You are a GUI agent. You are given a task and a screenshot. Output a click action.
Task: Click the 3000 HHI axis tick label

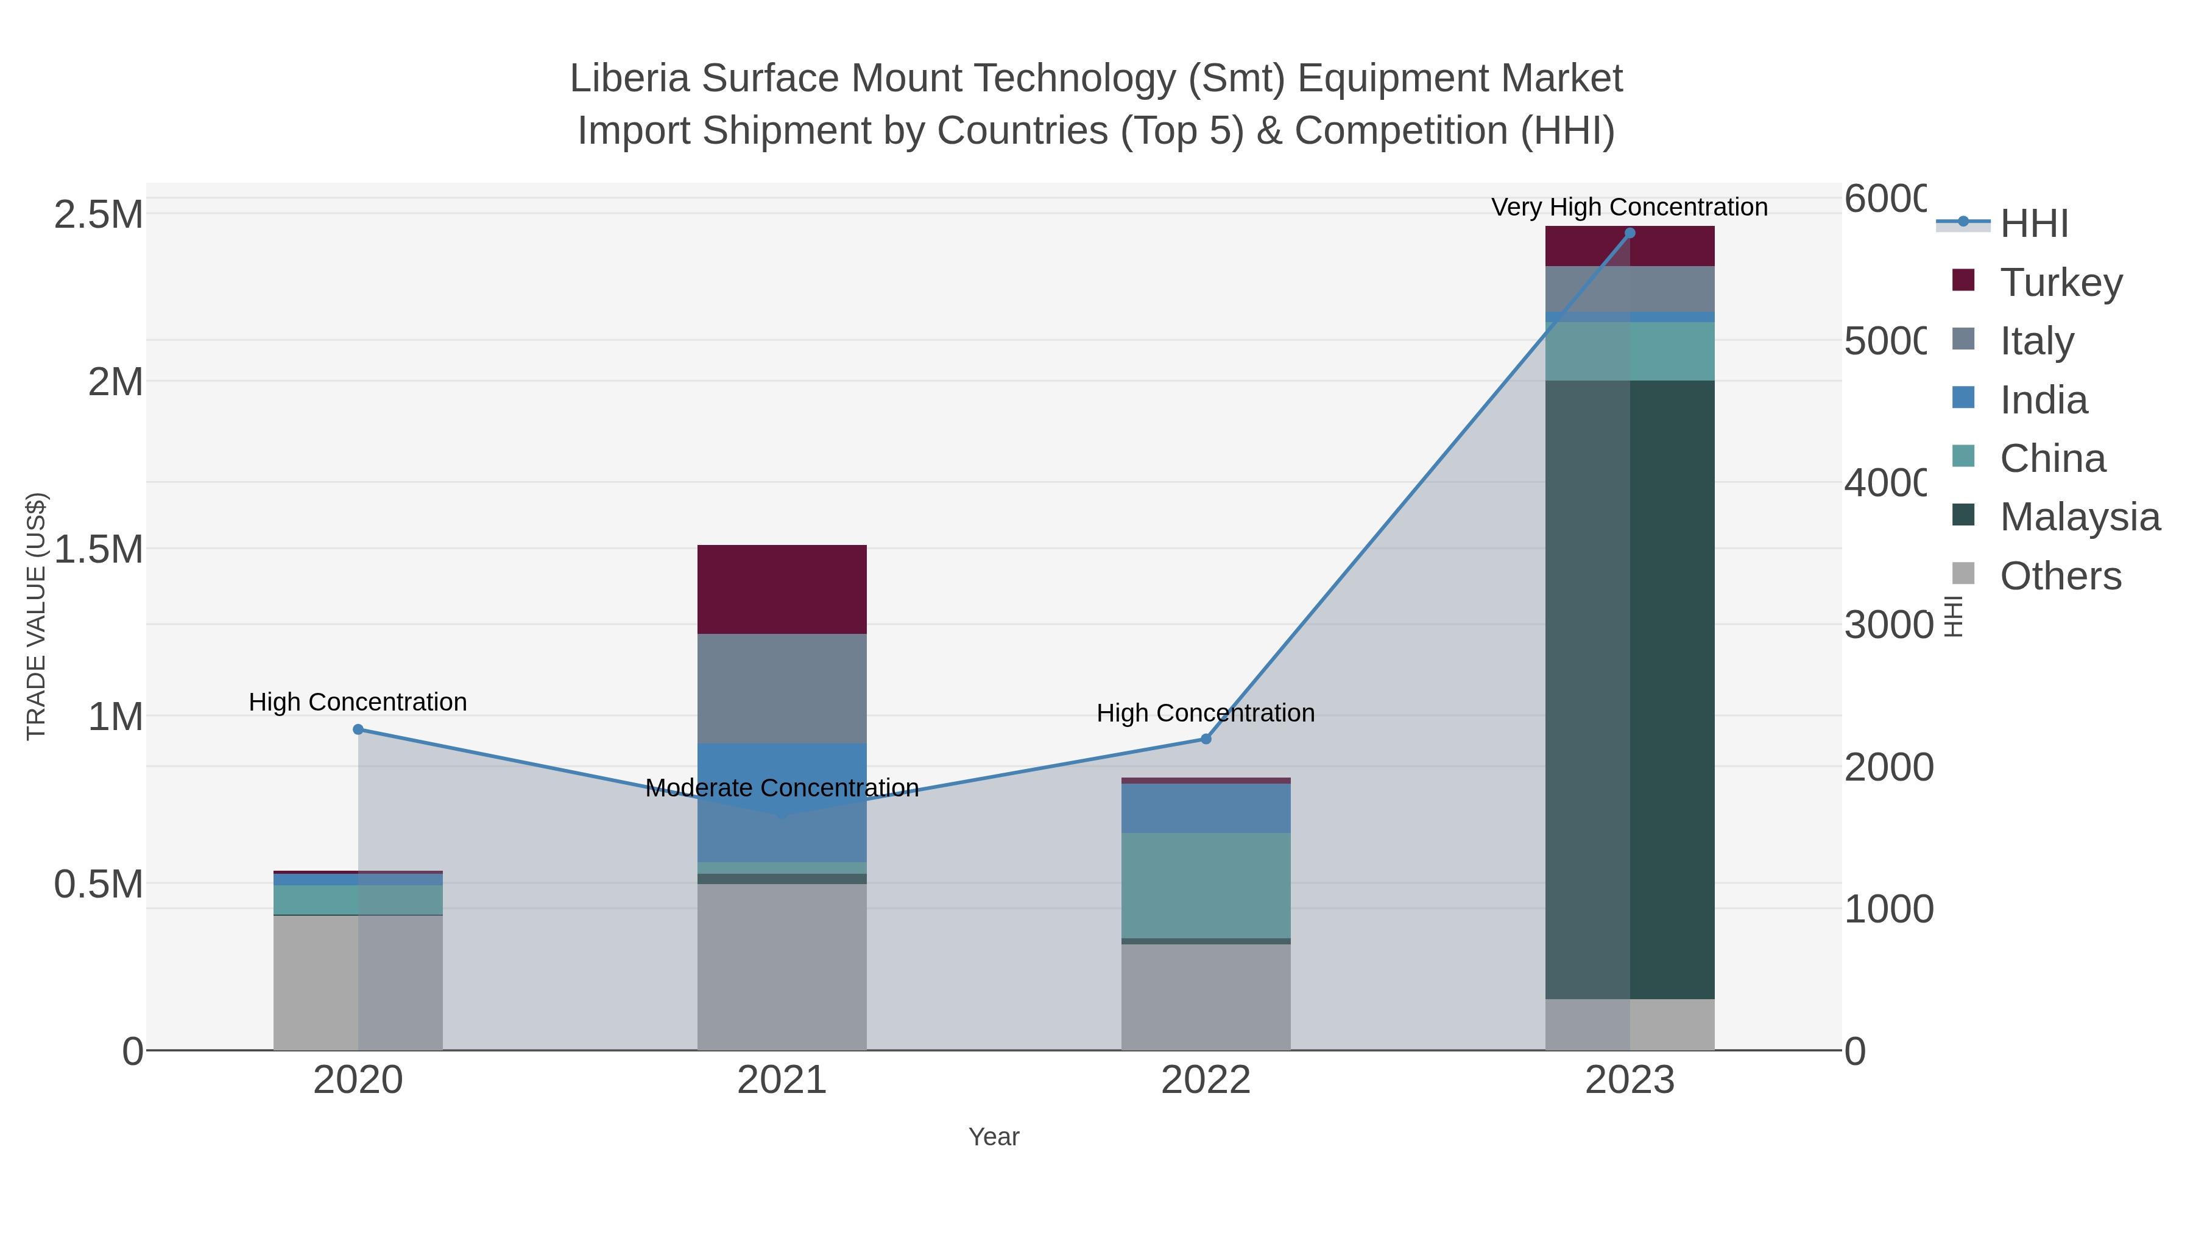pos(1889,625)
